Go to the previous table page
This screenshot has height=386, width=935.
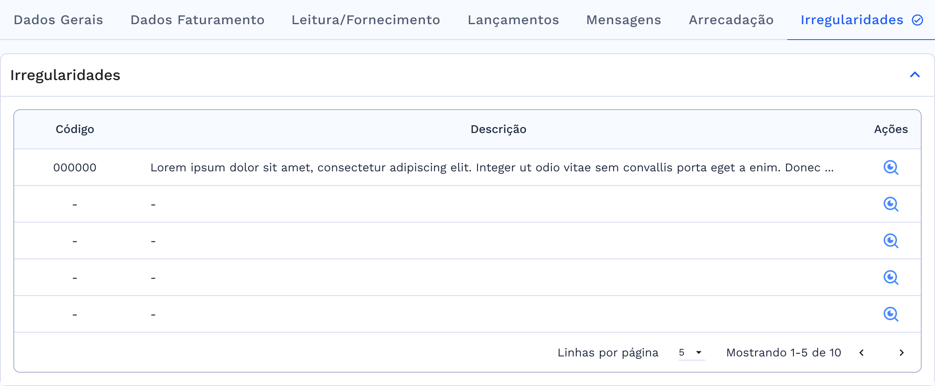(x=862, y=353)
